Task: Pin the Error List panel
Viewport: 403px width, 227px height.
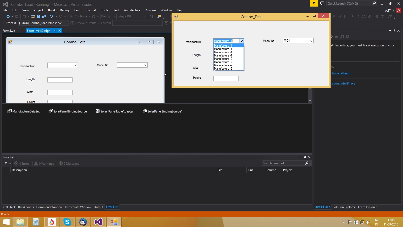Action: click(305, 157)
